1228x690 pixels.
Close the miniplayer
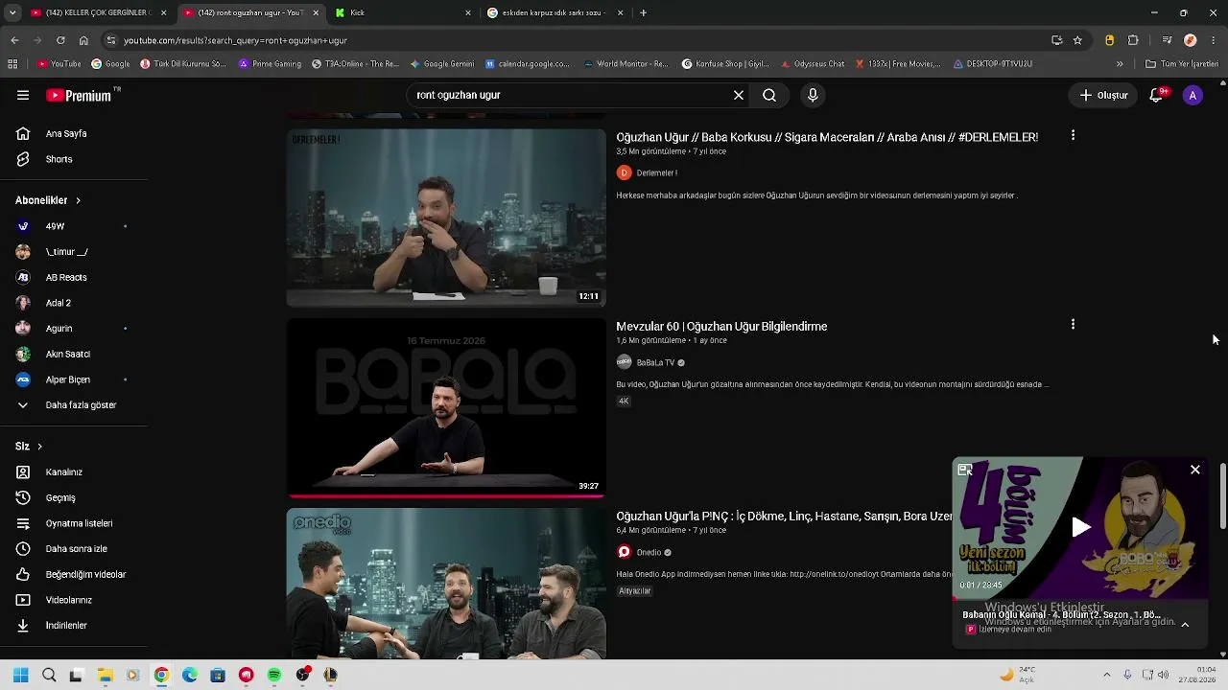coord(1195,470)
